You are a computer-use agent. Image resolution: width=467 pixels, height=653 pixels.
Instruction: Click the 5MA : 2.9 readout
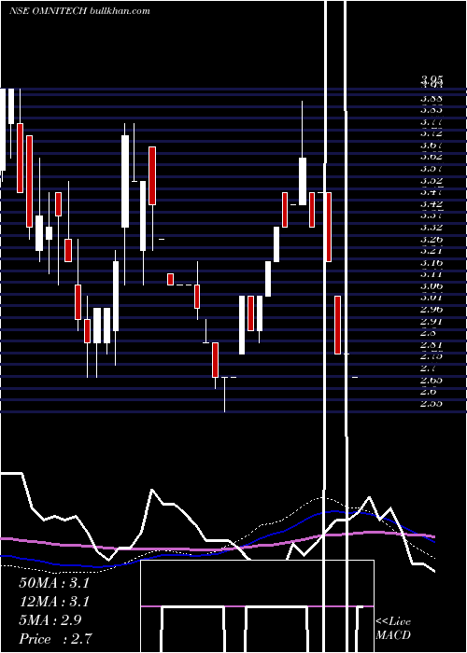point(50,620)
